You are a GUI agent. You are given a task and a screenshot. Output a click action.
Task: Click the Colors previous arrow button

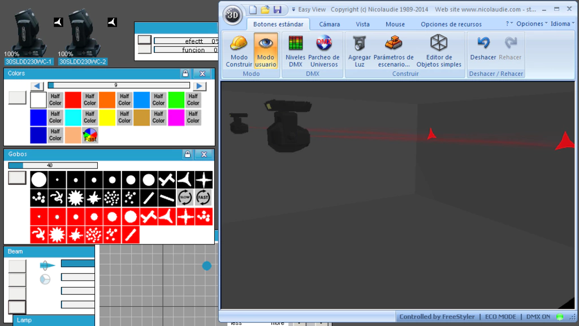[x=37, y=86]
